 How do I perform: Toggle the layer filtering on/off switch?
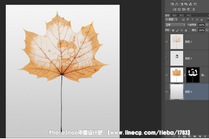pyautogui.click(x=208, y=20)
